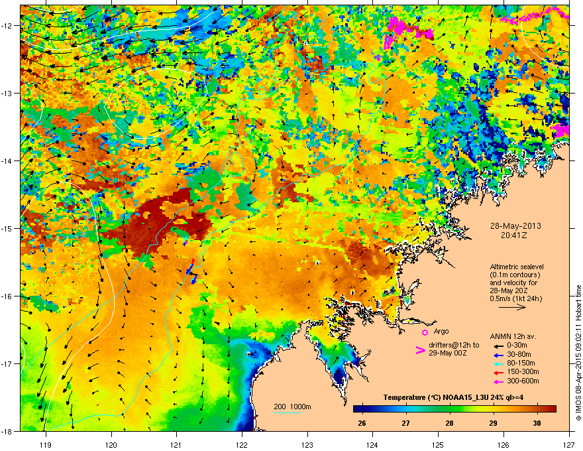The height and width of the screenshot is (451, 583).
Task: Click the '300-600m' depth label
Action: coord(523,381)
